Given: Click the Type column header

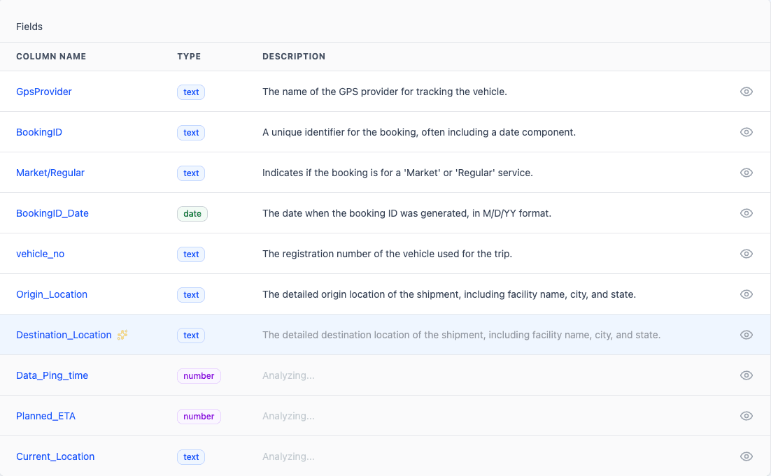Looking at the screenshot, I should coord(189,57).
